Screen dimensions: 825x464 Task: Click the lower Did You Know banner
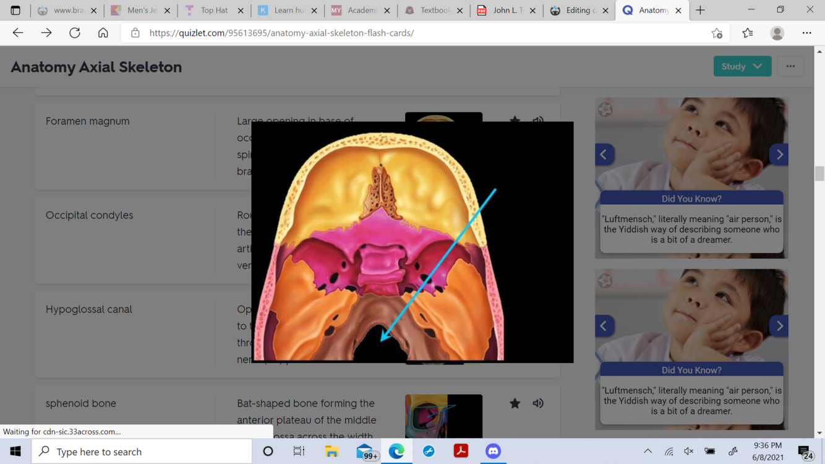point(691,370)
